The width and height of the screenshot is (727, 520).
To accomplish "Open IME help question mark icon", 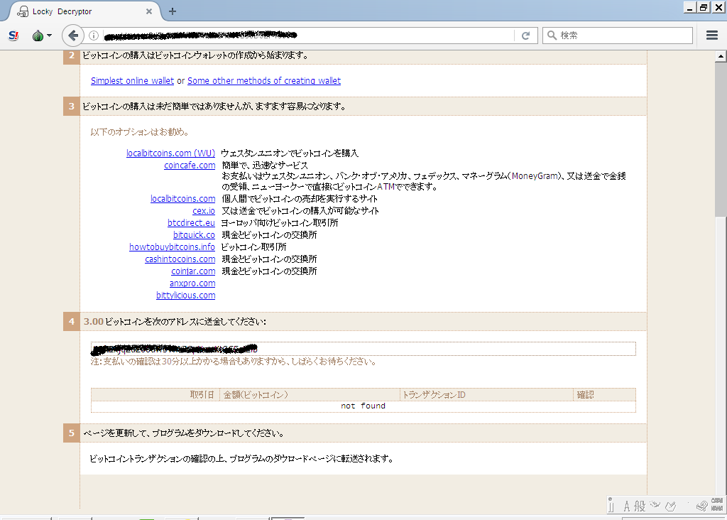I will (x=702, y=506).
